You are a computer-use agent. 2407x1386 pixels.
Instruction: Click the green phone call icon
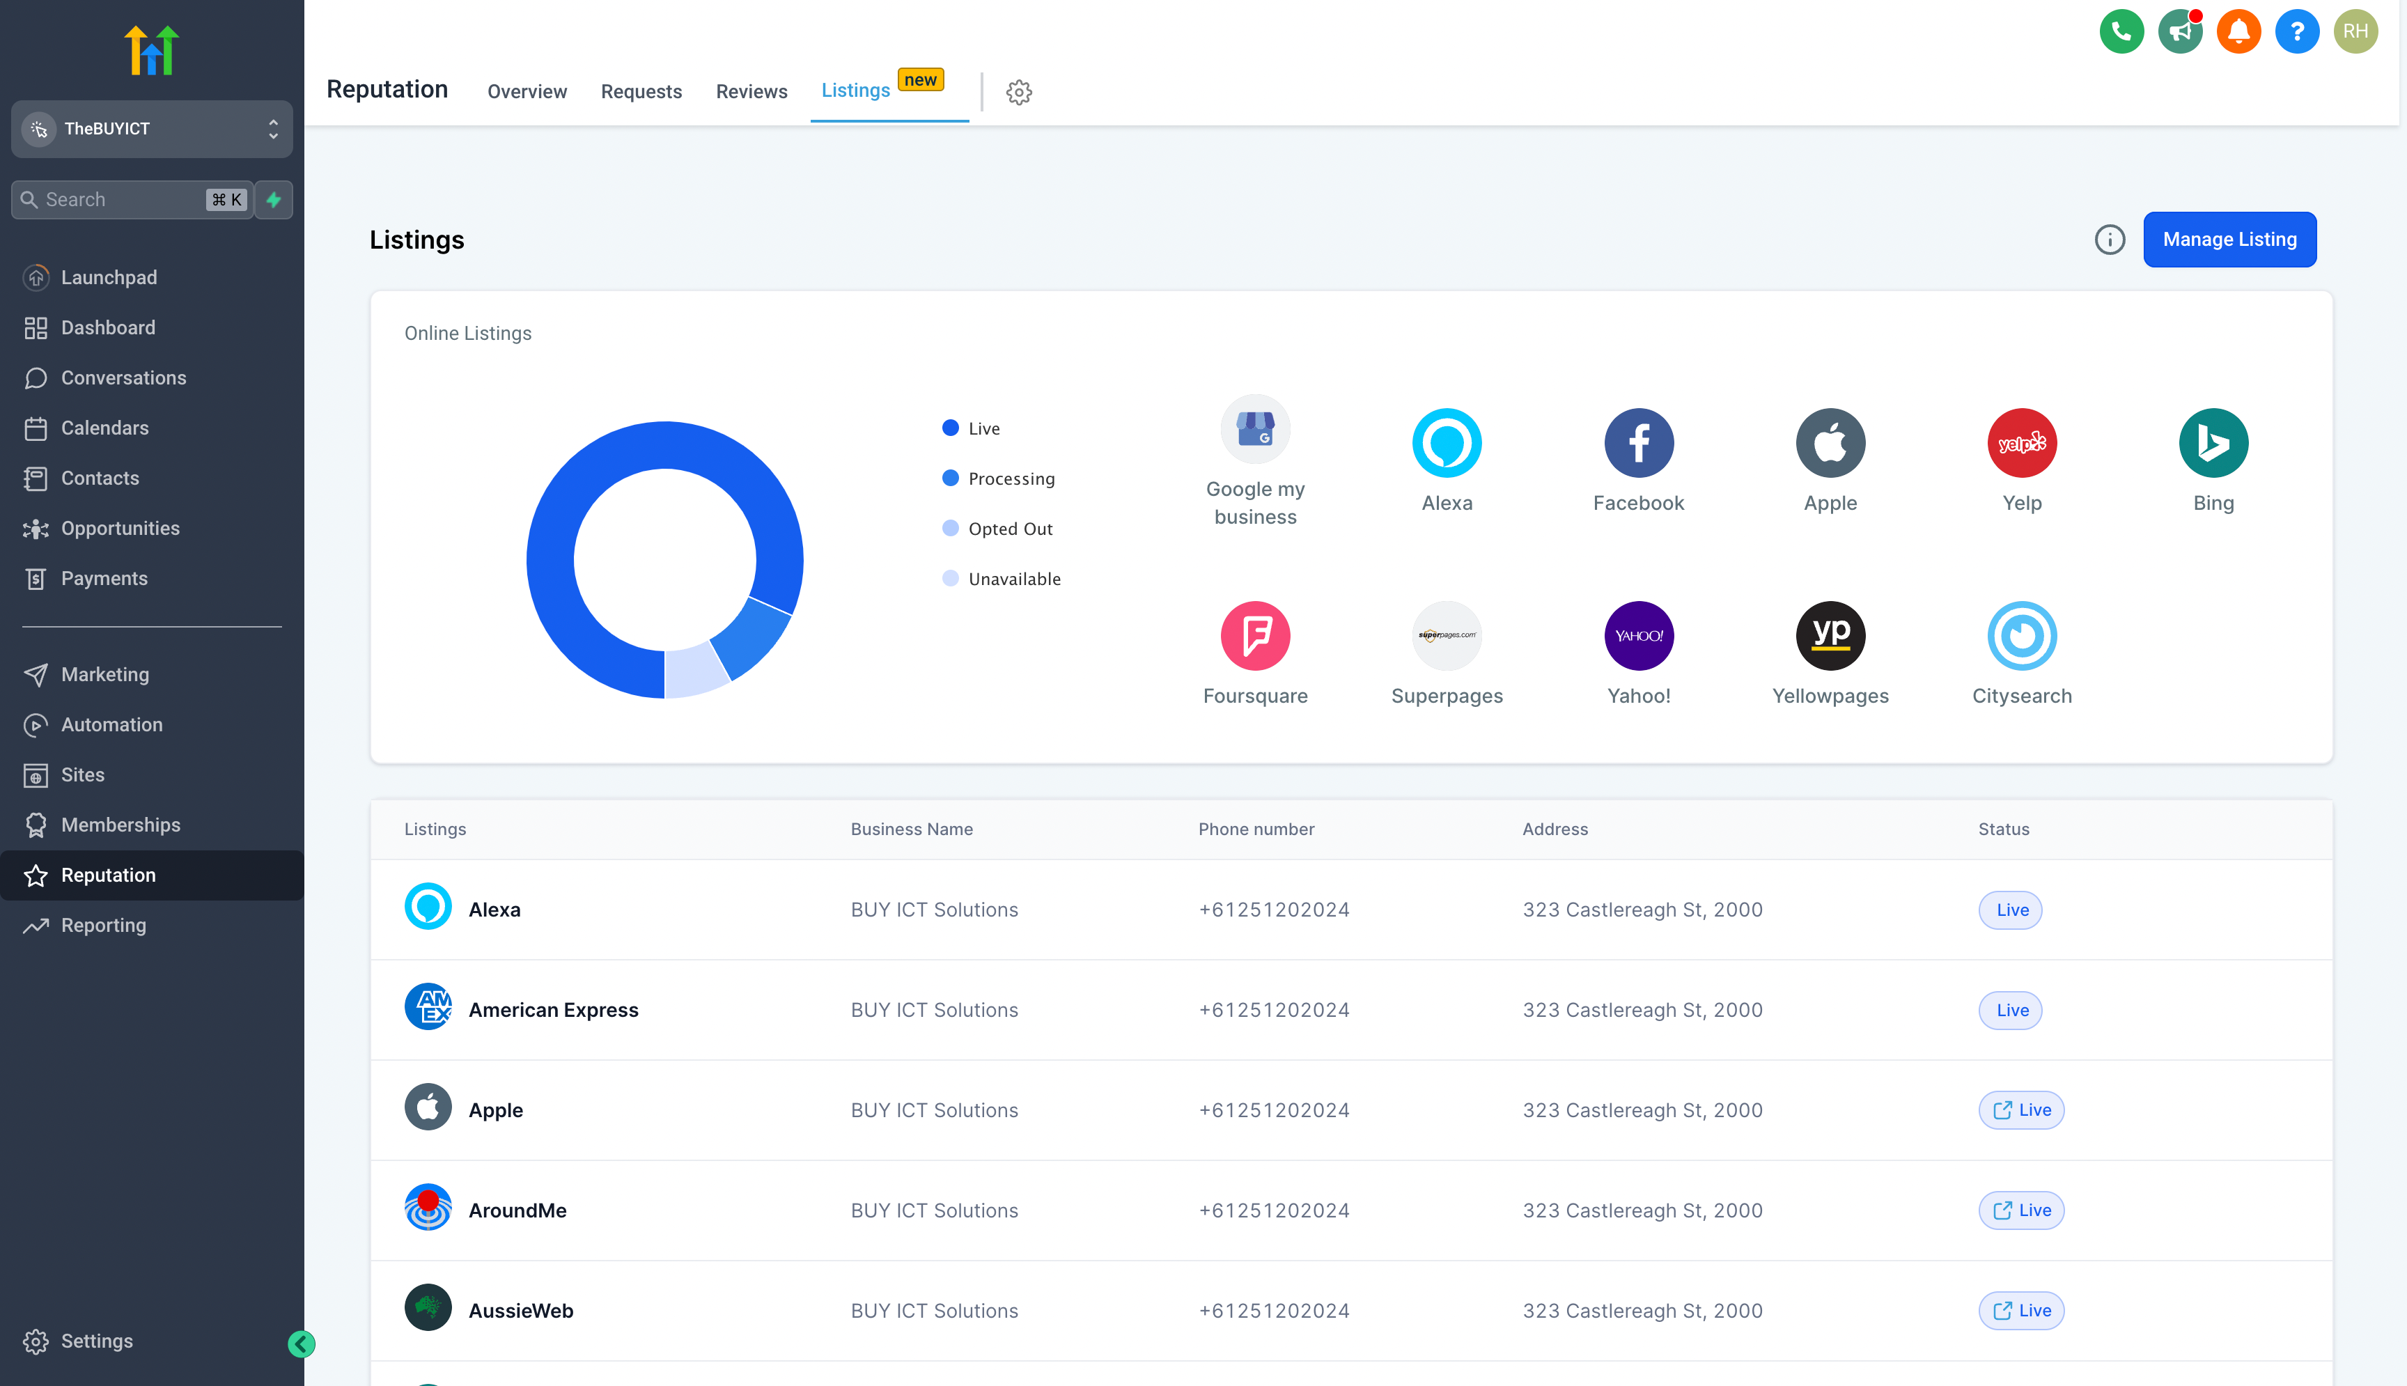2121,31
